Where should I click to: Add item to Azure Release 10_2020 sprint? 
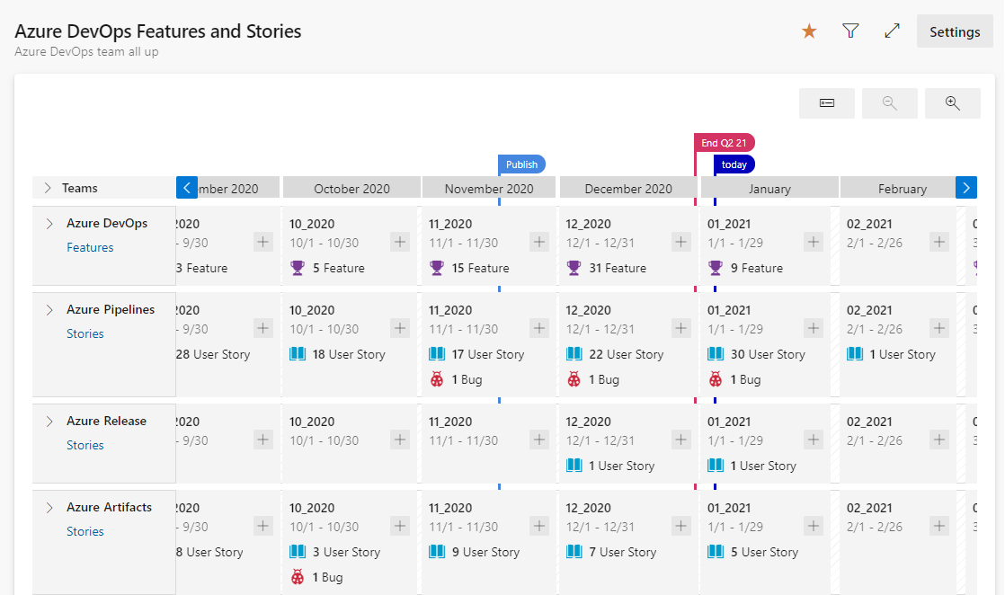[x=400, y=440]
